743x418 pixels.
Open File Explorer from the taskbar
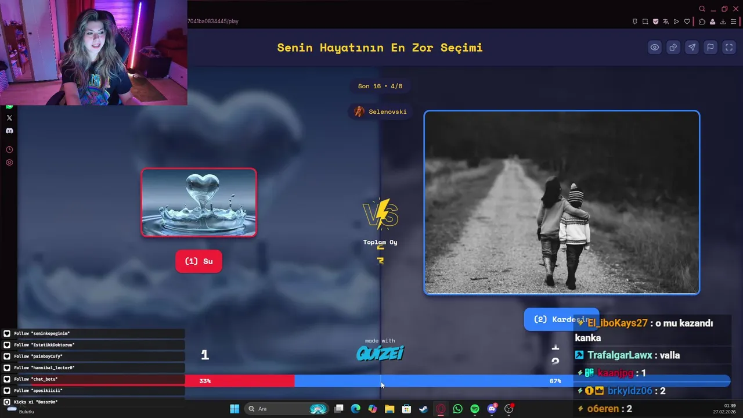point(389,409)
